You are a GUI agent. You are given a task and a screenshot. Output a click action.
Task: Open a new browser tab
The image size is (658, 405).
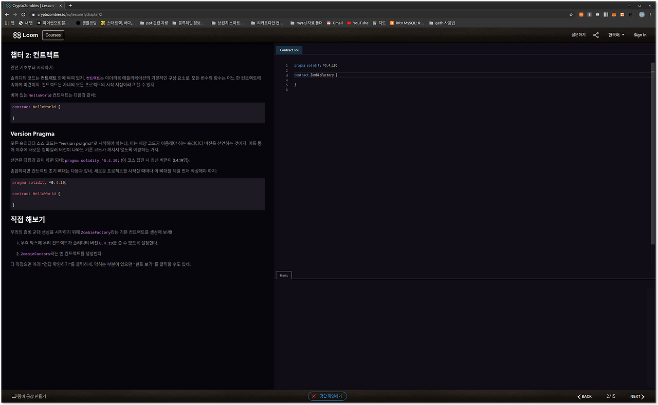[70, 6]
